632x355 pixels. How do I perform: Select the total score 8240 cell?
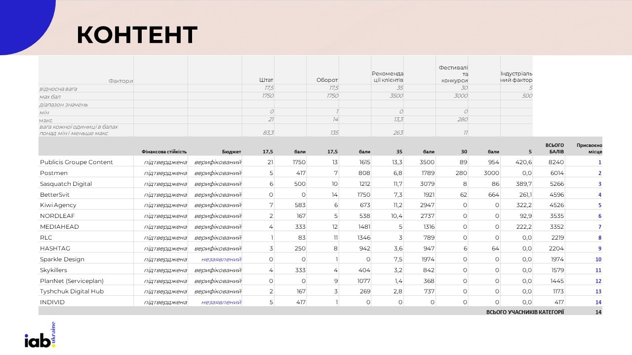556,162
